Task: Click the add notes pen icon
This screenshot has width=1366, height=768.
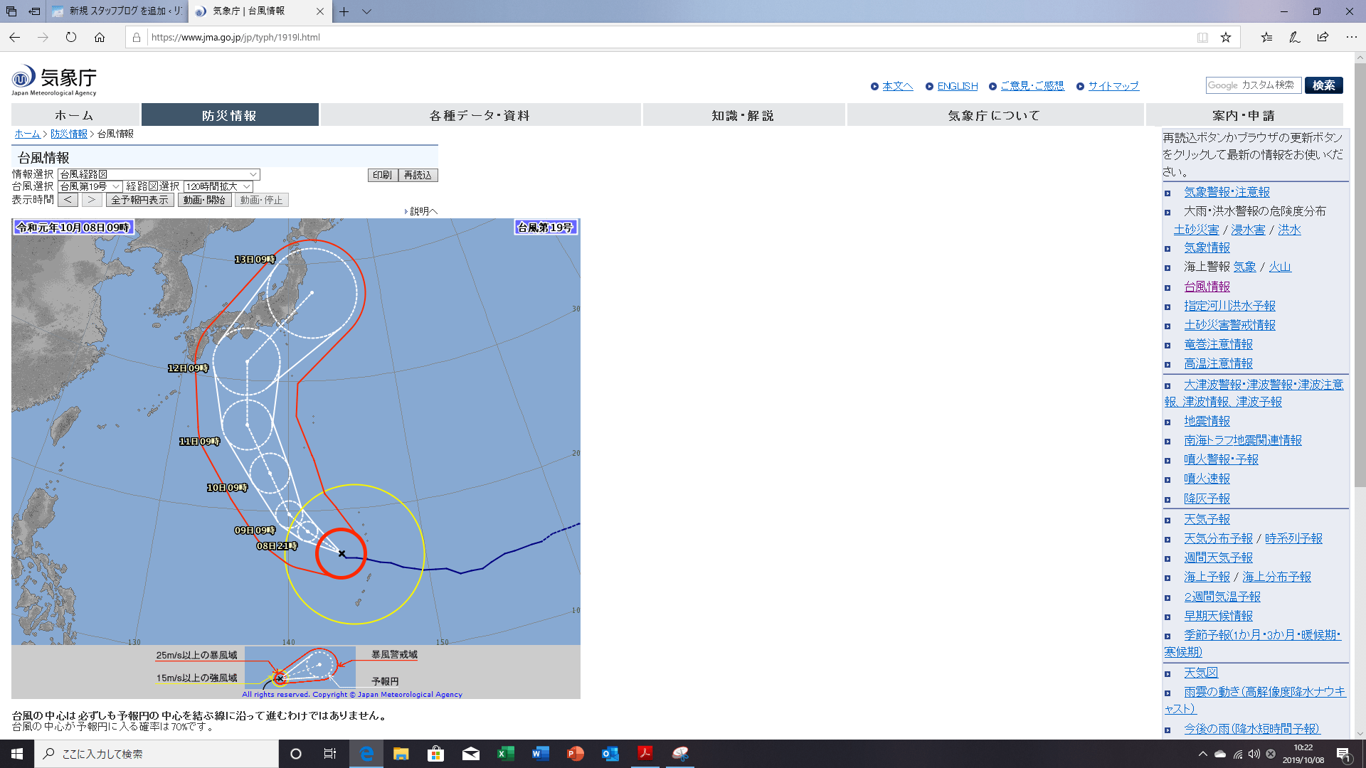Action: 1294,37
